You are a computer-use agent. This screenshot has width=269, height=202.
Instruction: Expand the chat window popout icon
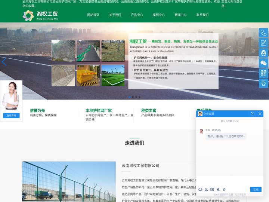pos(252,114)
